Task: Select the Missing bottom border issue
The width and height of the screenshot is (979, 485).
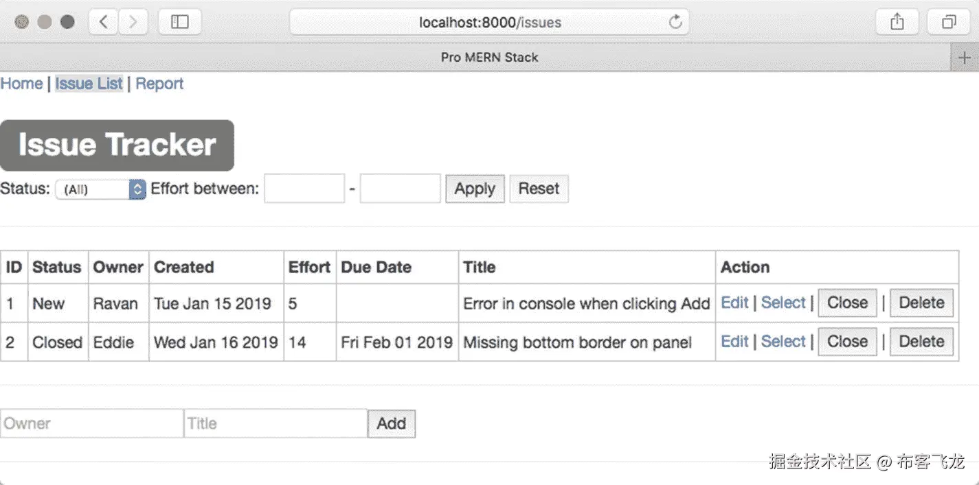Action: tap(783, 342)
